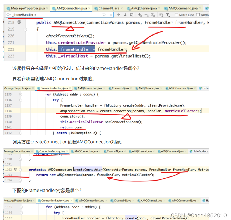This screenshot has height=220, width=231.
Task: Switch to AMQChannel.java tab in topmost editor
Action: 144,8
